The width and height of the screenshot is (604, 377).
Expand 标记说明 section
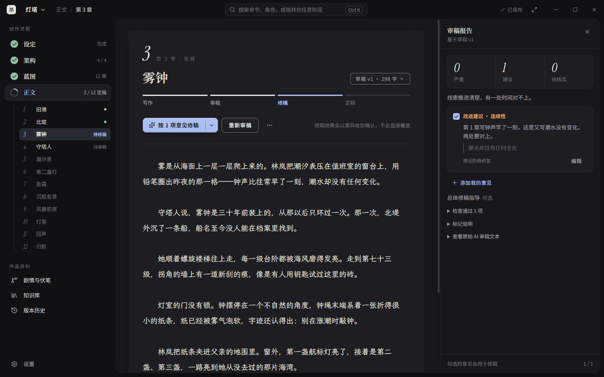pyautogui.click(x=460, y=224)
